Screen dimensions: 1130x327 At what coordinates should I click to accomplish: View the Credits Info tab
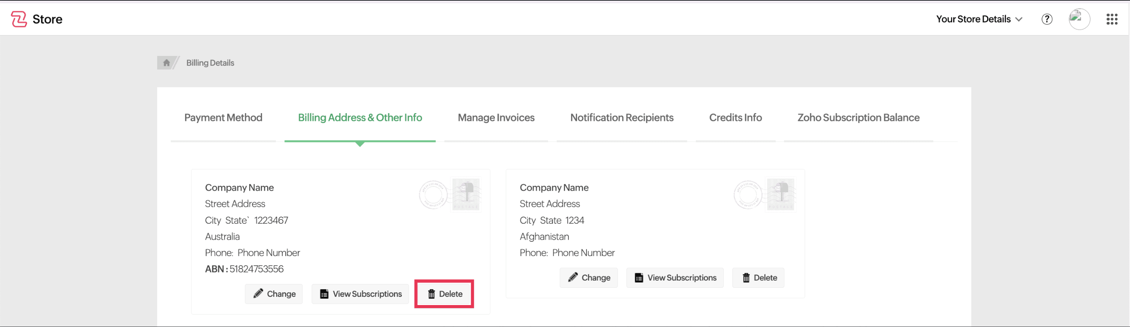click(x=735, y=117)
